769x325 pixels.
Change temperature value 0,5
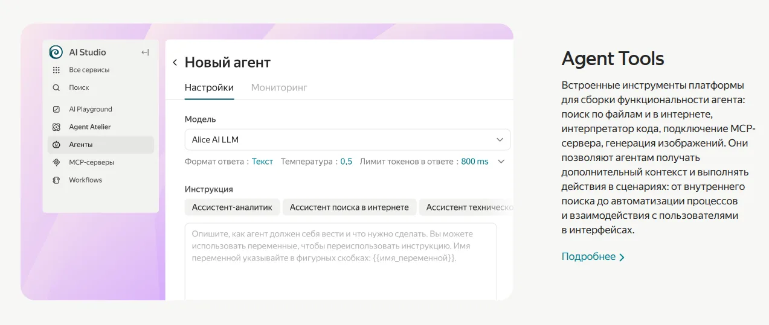(x=346, y=162)
